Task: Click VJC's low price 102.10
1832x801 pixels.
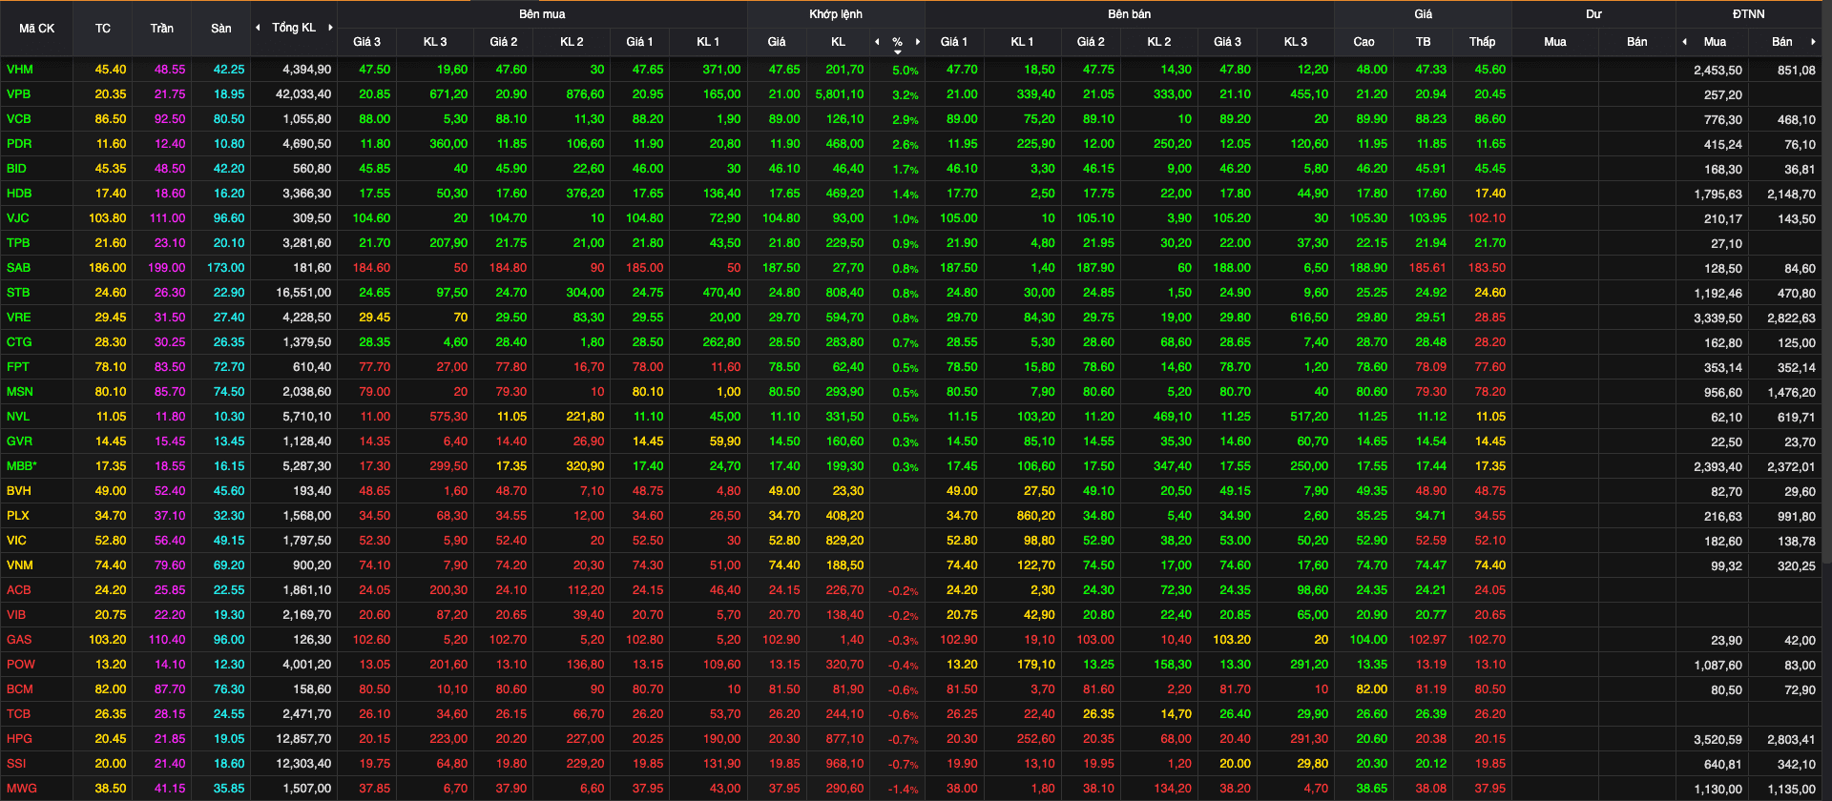Action: [x=1487, y=218]
